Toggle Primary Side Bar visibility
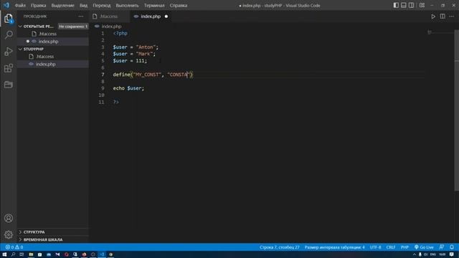 pos(396,5)
